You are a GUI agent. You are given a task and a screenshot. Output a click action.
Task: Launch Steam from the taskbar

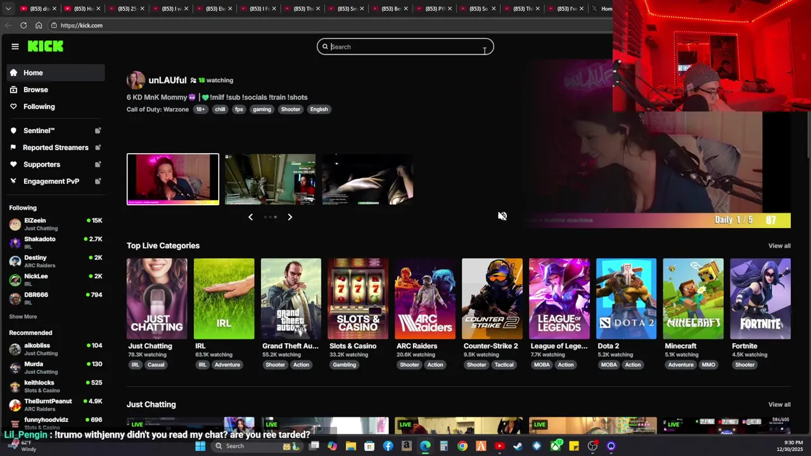518,446
